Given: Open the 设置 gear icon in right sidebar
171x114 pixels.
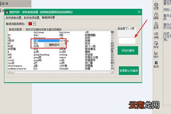Looking at the screenshot, I should tap(156, 6).
